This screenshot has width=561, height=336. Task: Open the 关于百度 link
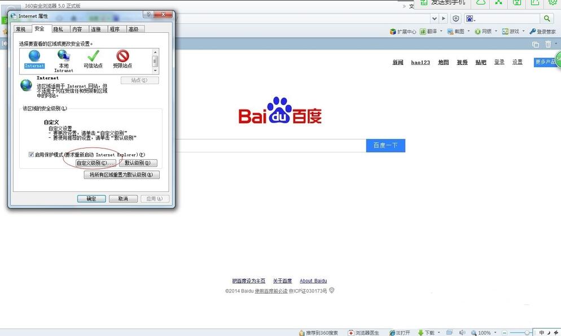coord(282,281)
